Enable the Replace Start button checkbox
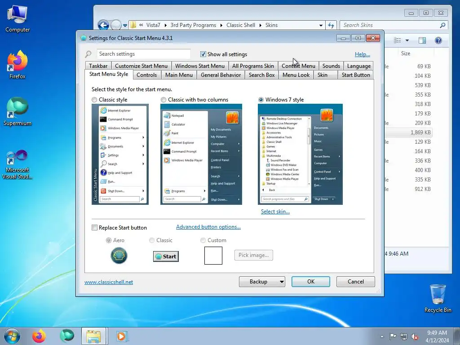Screen dimensions: 460x345 tap(94, 228)
